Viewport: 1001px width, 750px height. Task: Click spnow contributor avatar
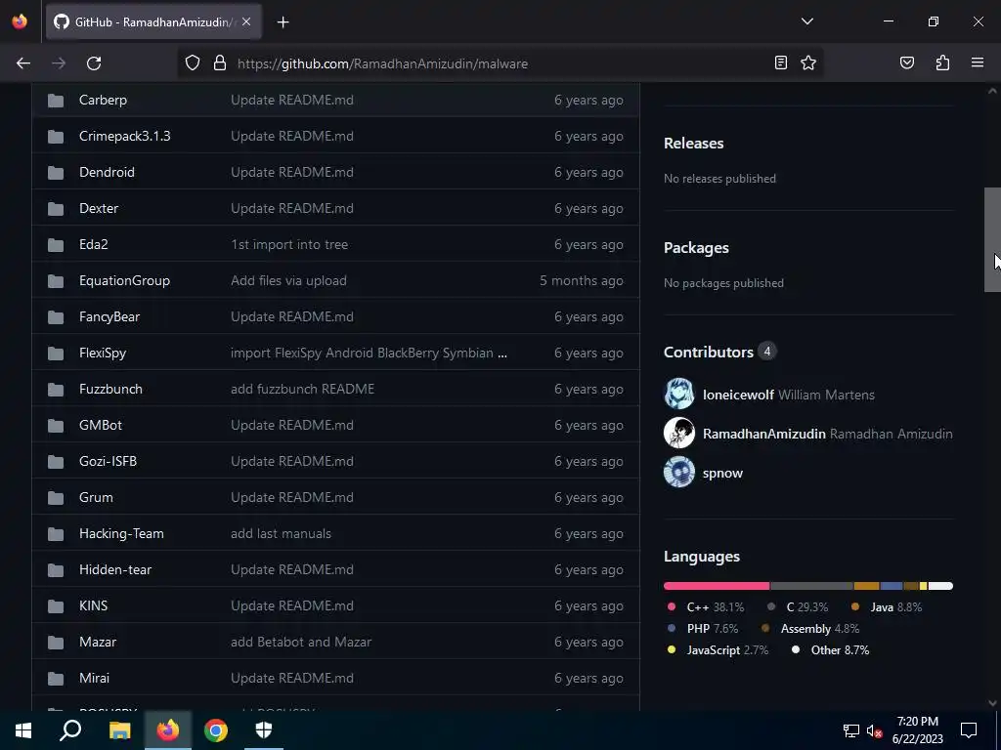[679, 473]
